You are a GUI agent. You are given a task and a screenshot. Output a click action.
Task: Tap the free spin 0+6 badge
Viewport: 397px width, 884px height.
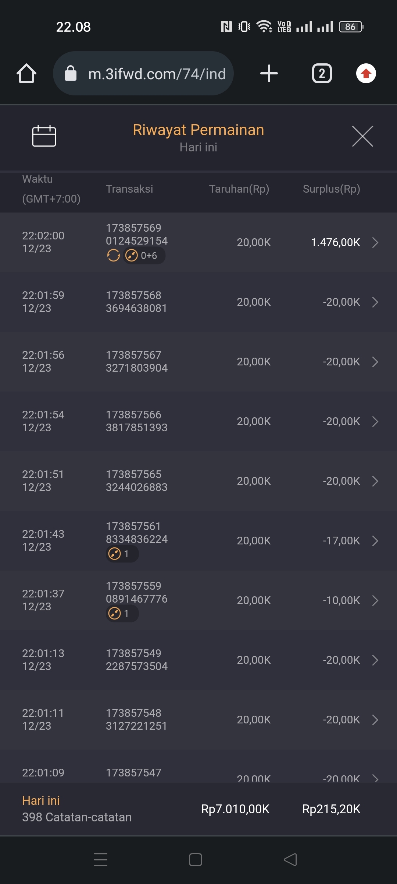tap(144, 255)
